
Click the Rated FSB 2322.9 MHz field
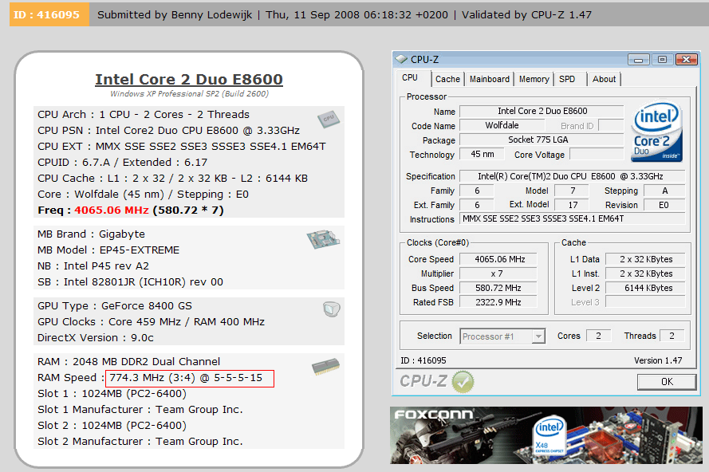(498, 302)
